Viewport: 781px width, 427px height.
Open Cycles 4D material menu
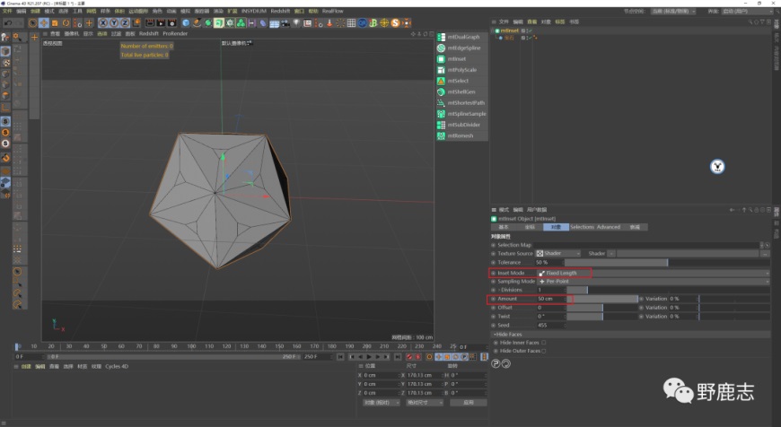click(x=117, y=366)
